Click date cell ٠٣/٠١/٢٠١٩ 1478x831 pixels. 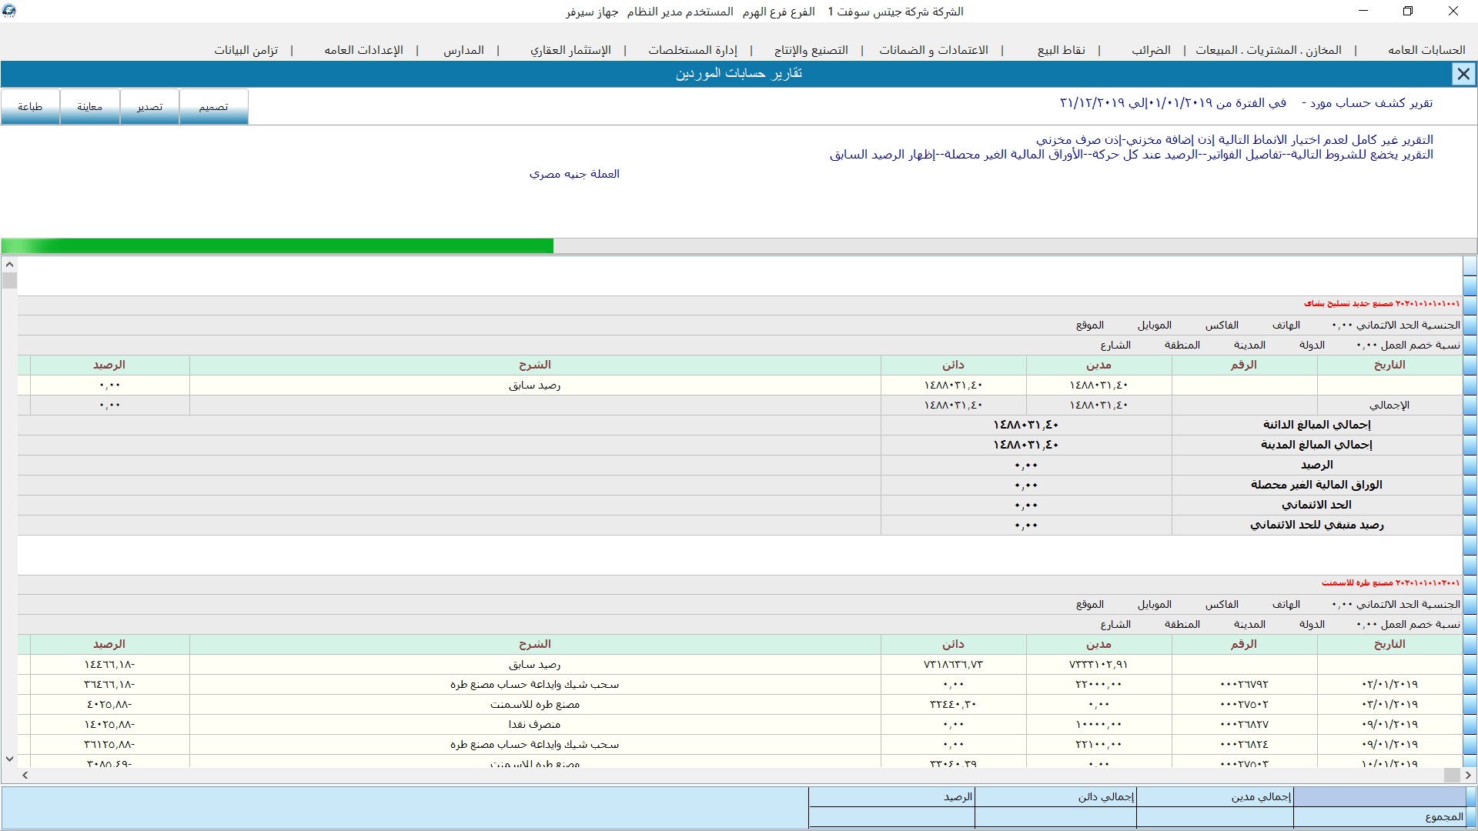tap(1389, 704)
